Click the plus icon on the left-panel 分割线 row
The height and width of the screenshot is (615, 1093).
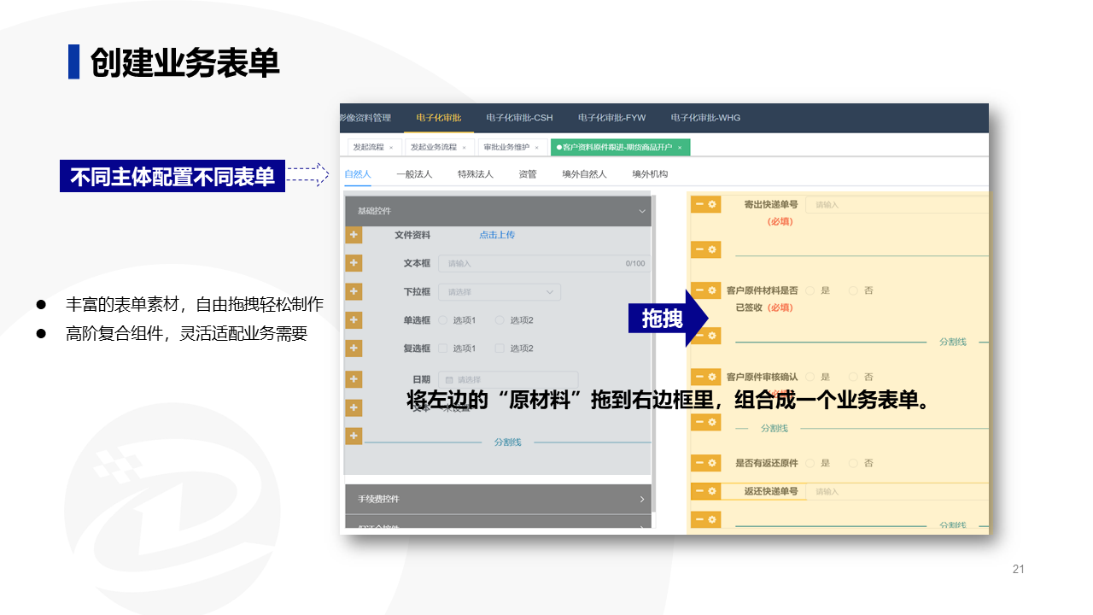coord(354,436)
